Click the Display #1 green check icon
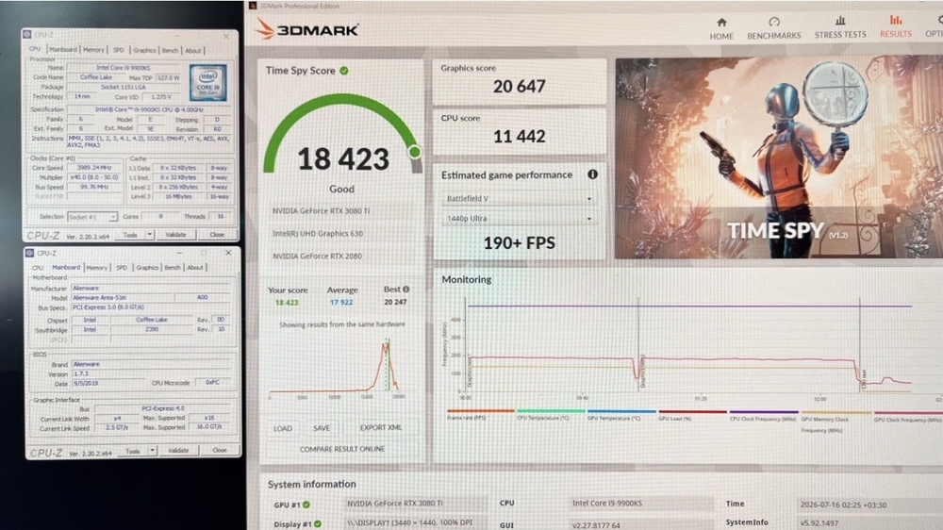This screenshot has height=530, width=943. point(318,524)
